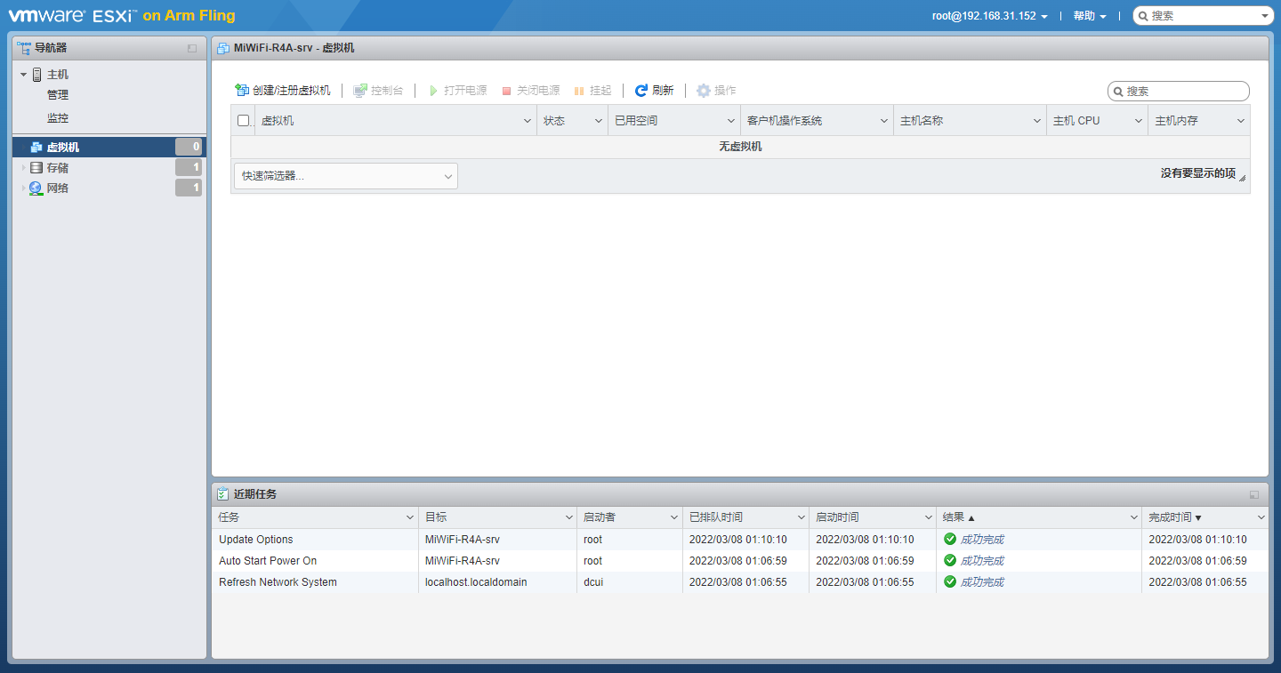Toggle the select-all checkbox in VM table header
Screen dimensions: 1281x673
point(243,121)
